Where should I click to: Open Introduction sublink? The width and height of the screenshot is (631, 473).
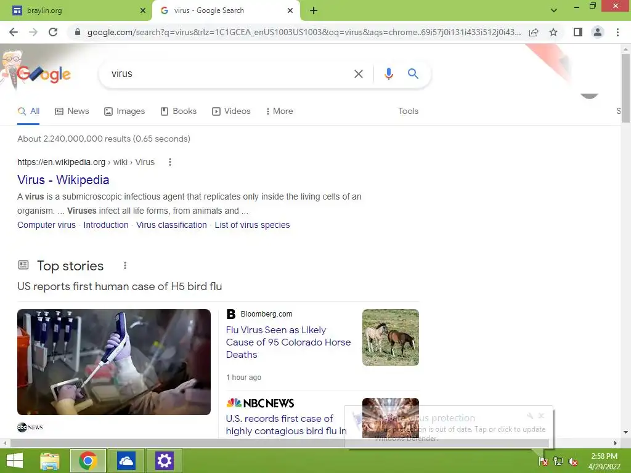[x=106, y=225]
